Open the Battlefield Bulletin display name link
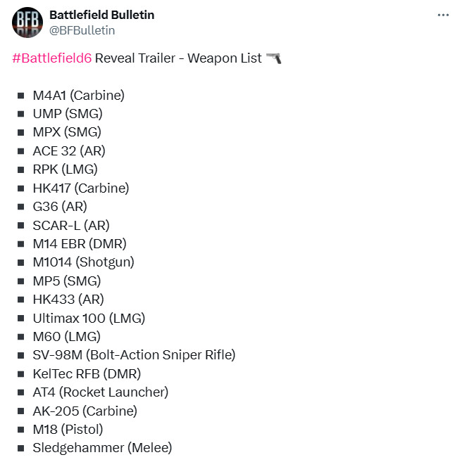This screenshot has width=460, height=462. [102, 15]
